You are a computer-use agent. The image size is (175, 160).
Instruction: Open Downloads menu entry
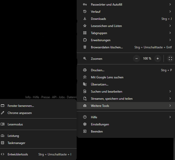point(126,19)
